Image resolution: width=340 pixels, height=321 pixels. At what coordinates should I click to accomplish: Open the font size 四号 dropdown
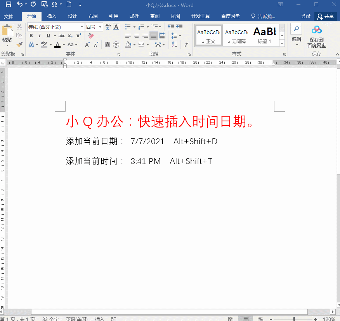100,27
